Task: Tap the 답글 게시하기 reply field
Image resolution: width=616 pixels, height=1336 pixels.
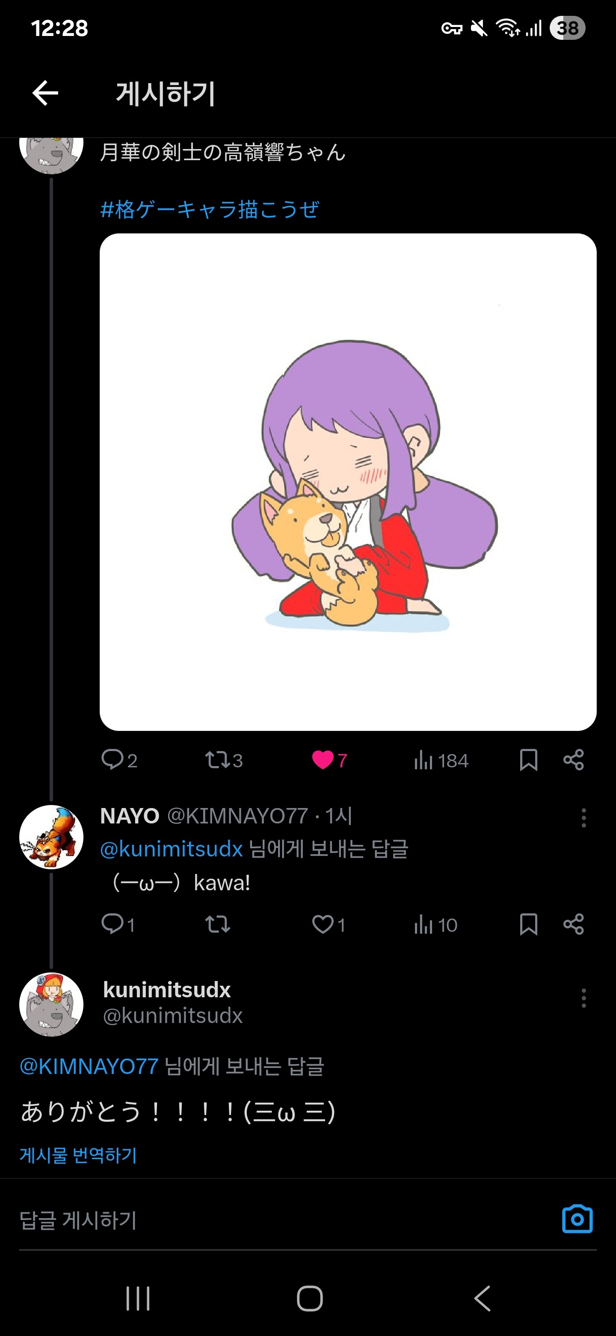Action: point(259,1220)
